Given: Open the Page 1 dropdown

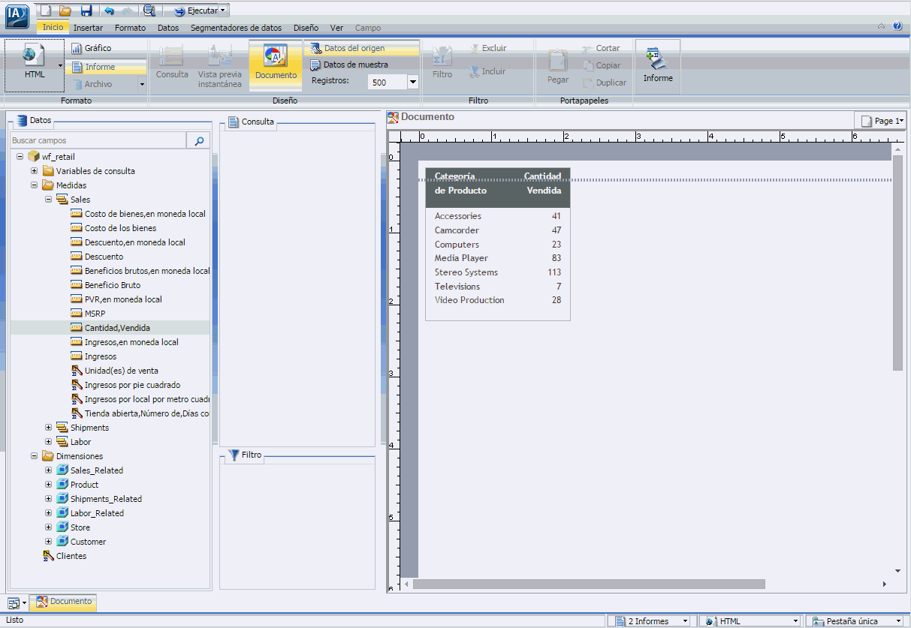Looking at the screenshot, I should pos(881,121).
